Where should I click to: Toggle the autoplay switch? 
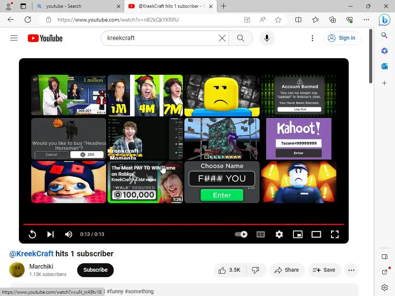[241, 234]
